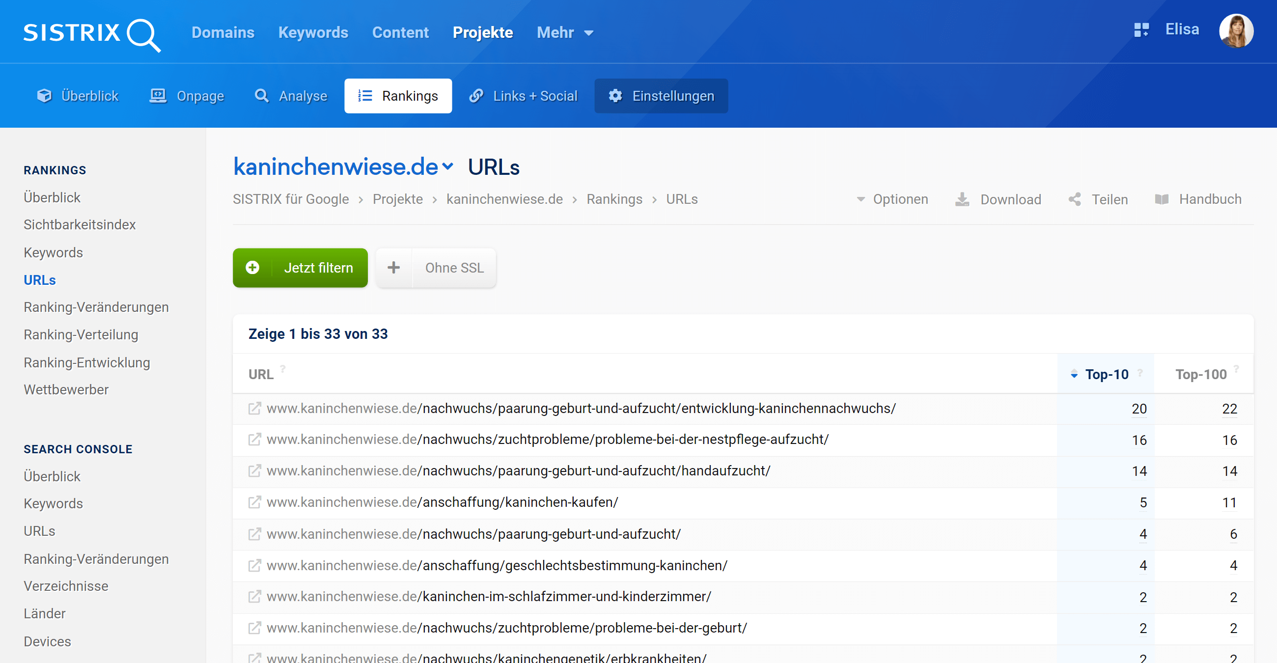This screenshot has height=663, width=1277.
Task: Open Wettbewerber in the sidebar
Action: [66, 389]
